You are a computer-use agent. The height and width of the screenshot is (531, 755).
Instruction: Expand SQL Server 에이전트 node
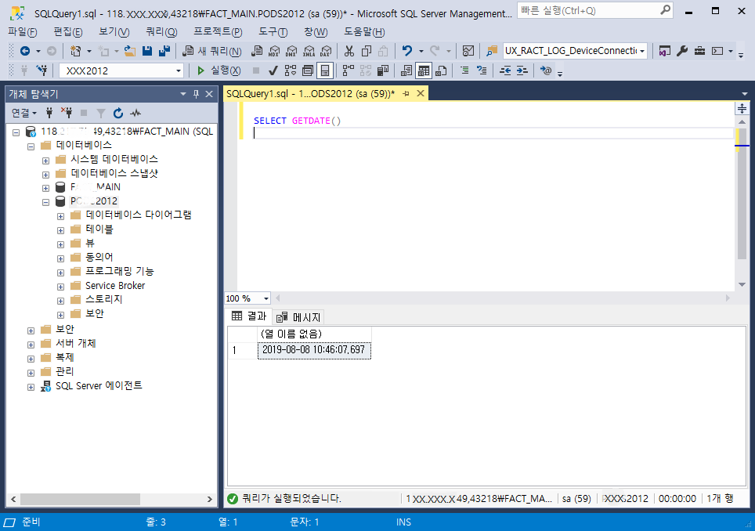coord(31,387)
